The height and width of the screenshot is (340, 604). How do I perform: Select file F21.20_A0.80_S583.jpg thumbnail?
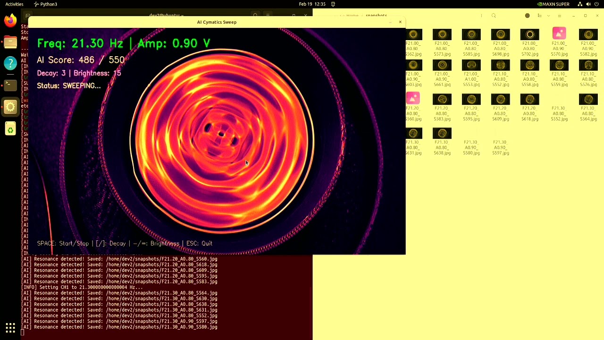coord(442,99)
